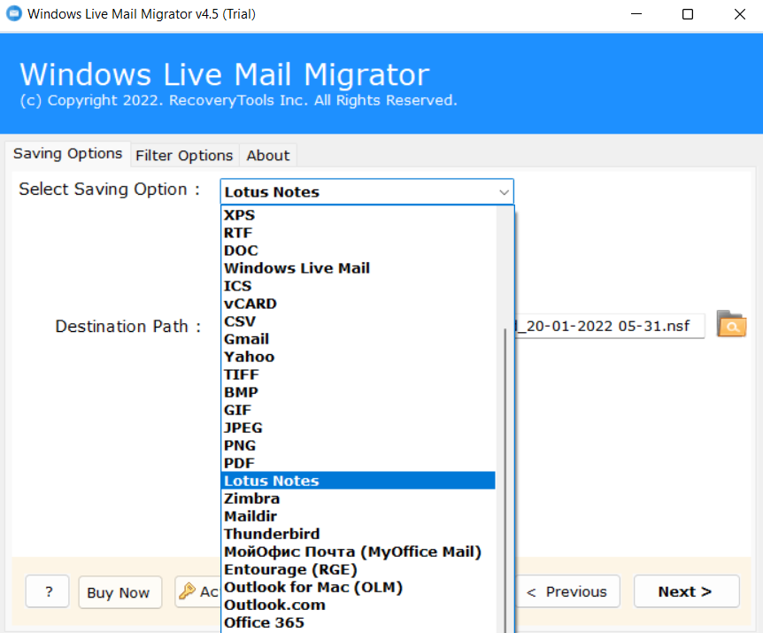Select the highlighted Lotus Notes entry
The height and width of the screenshot is (633, 763).
coord(358,481)
